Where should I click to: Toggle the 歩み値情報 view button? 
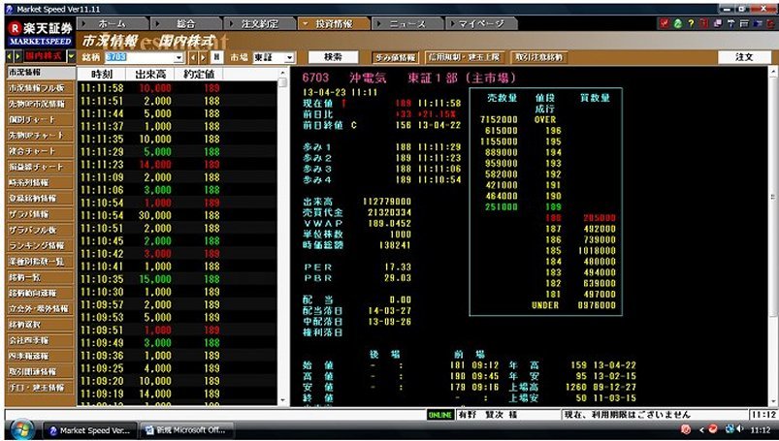coord(395,58)
